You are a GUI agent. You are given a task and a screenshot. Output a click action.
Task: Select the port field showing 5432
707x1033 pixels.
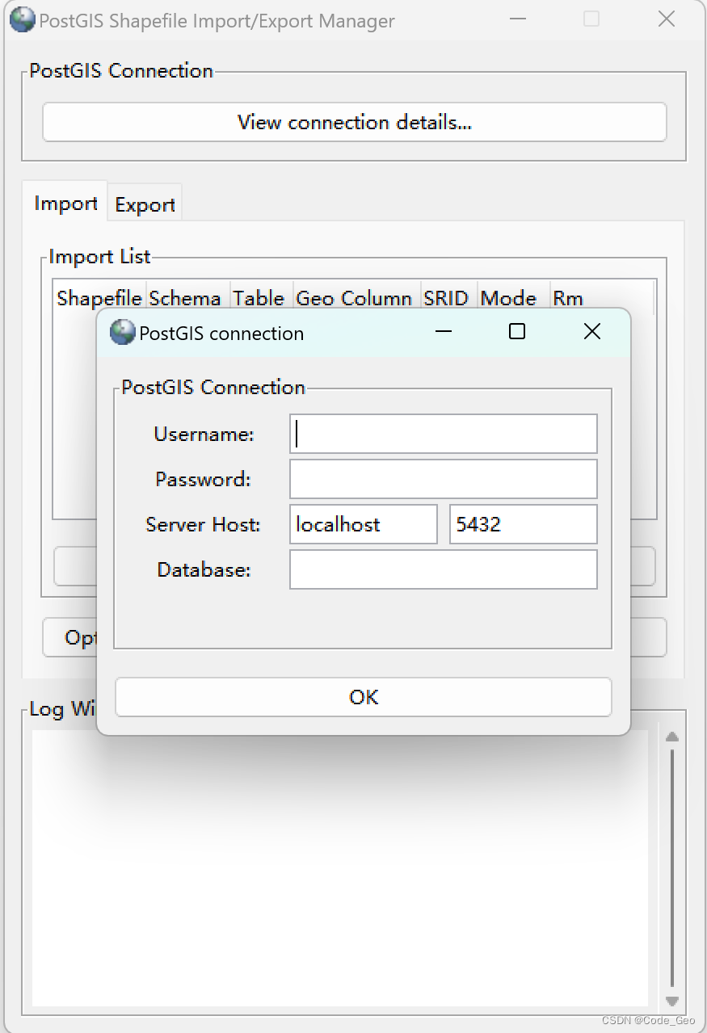point(524,524)
